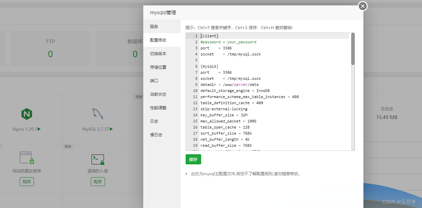The image size is (422, 208).
Task: Click the table_definition_cache = 400 line
Action: [232, 103]
